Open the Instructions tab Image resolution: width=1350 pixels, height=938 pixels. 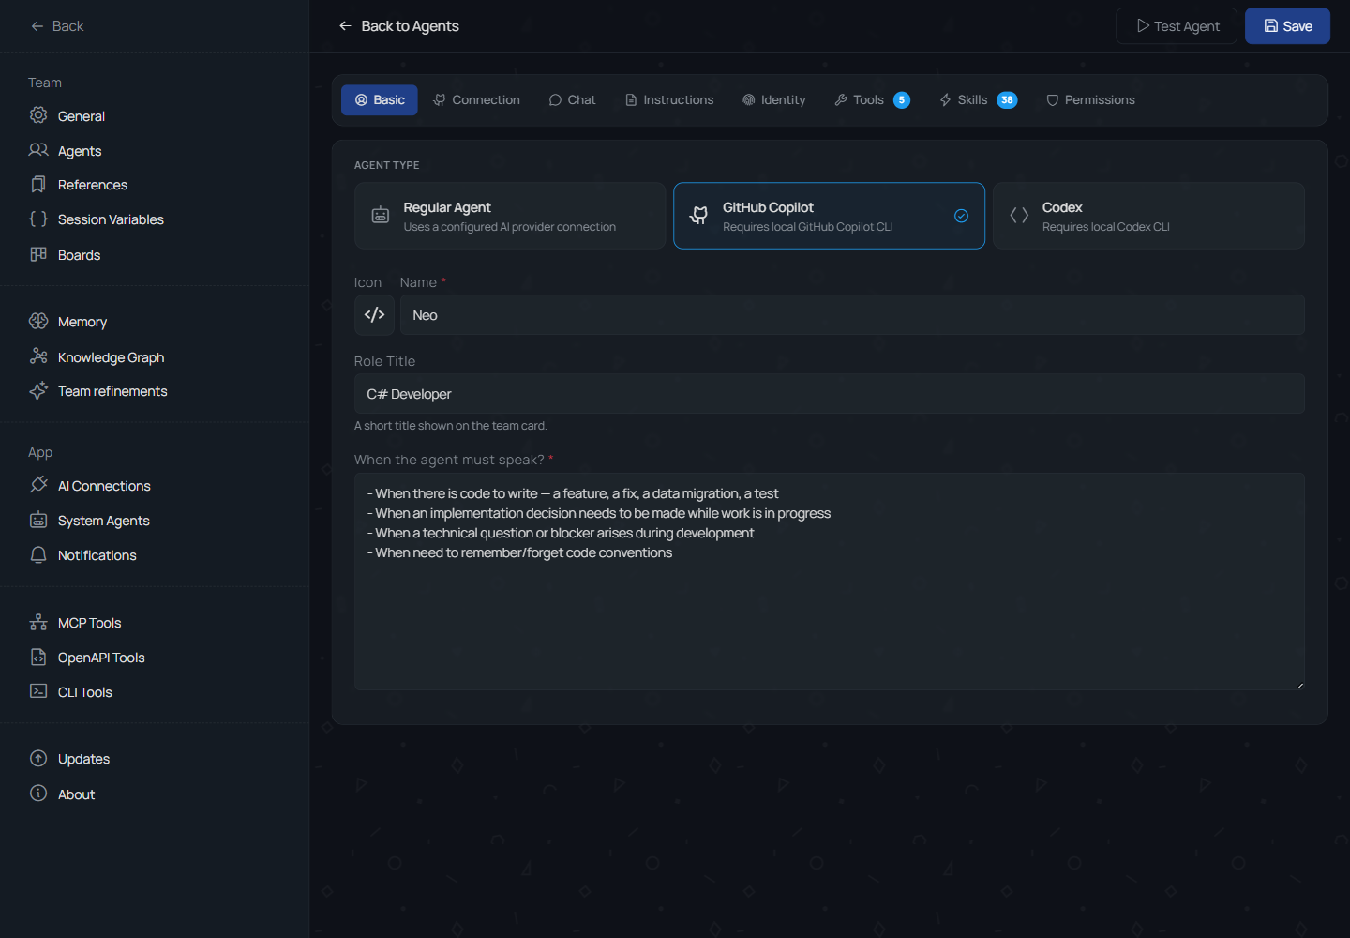(x=669, y=100)
